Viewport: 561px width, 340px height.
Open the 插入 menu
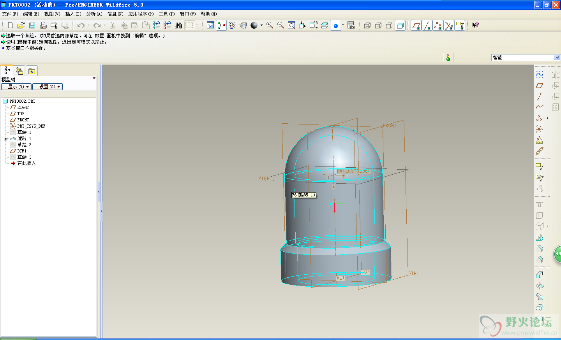click(x=73, y=14)
